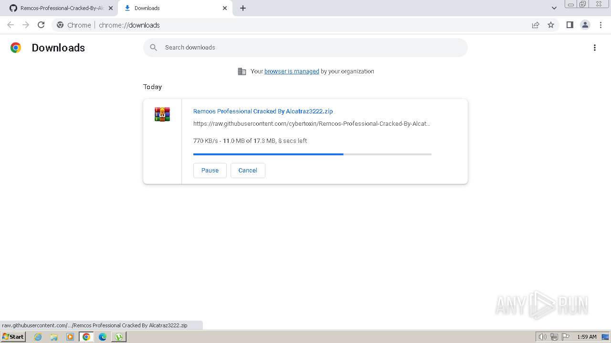Share this page icon

(x=536, y=25)
